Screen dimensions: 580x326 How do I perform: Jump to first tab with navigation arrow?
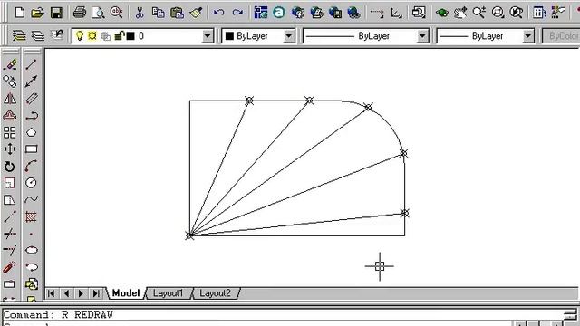[52, 293]
